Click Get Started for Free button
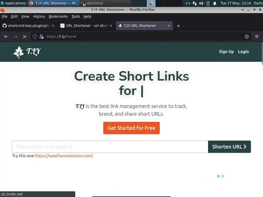263x197 pixels. tap(131, 128)
